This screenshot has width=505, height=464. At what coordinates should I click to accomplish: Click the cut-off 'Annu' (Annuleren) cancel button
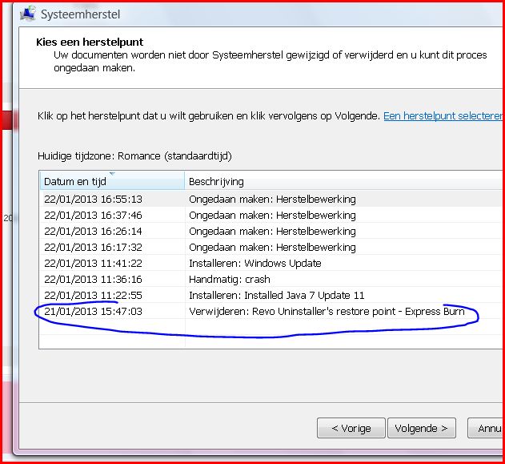click(x=487, y=428)
